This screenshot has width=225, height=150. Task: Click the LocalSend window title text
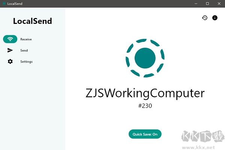click(14, 3)
